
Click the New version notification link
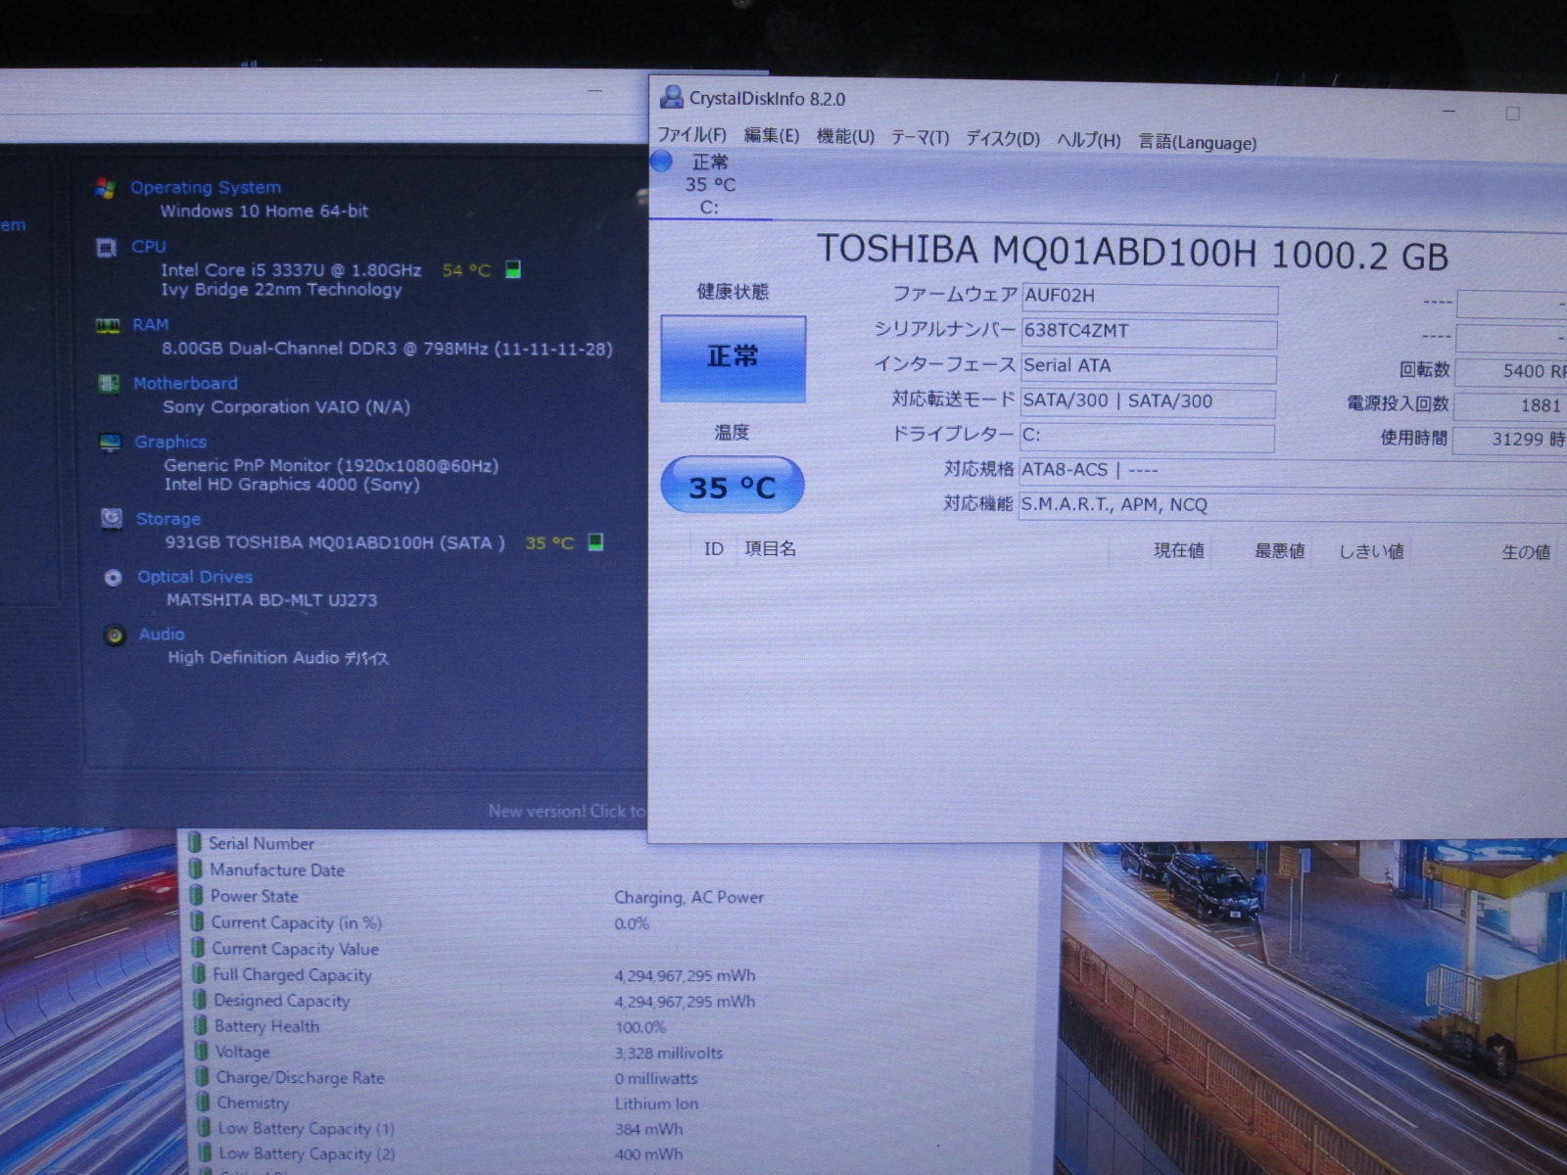(x=566, y=811)
